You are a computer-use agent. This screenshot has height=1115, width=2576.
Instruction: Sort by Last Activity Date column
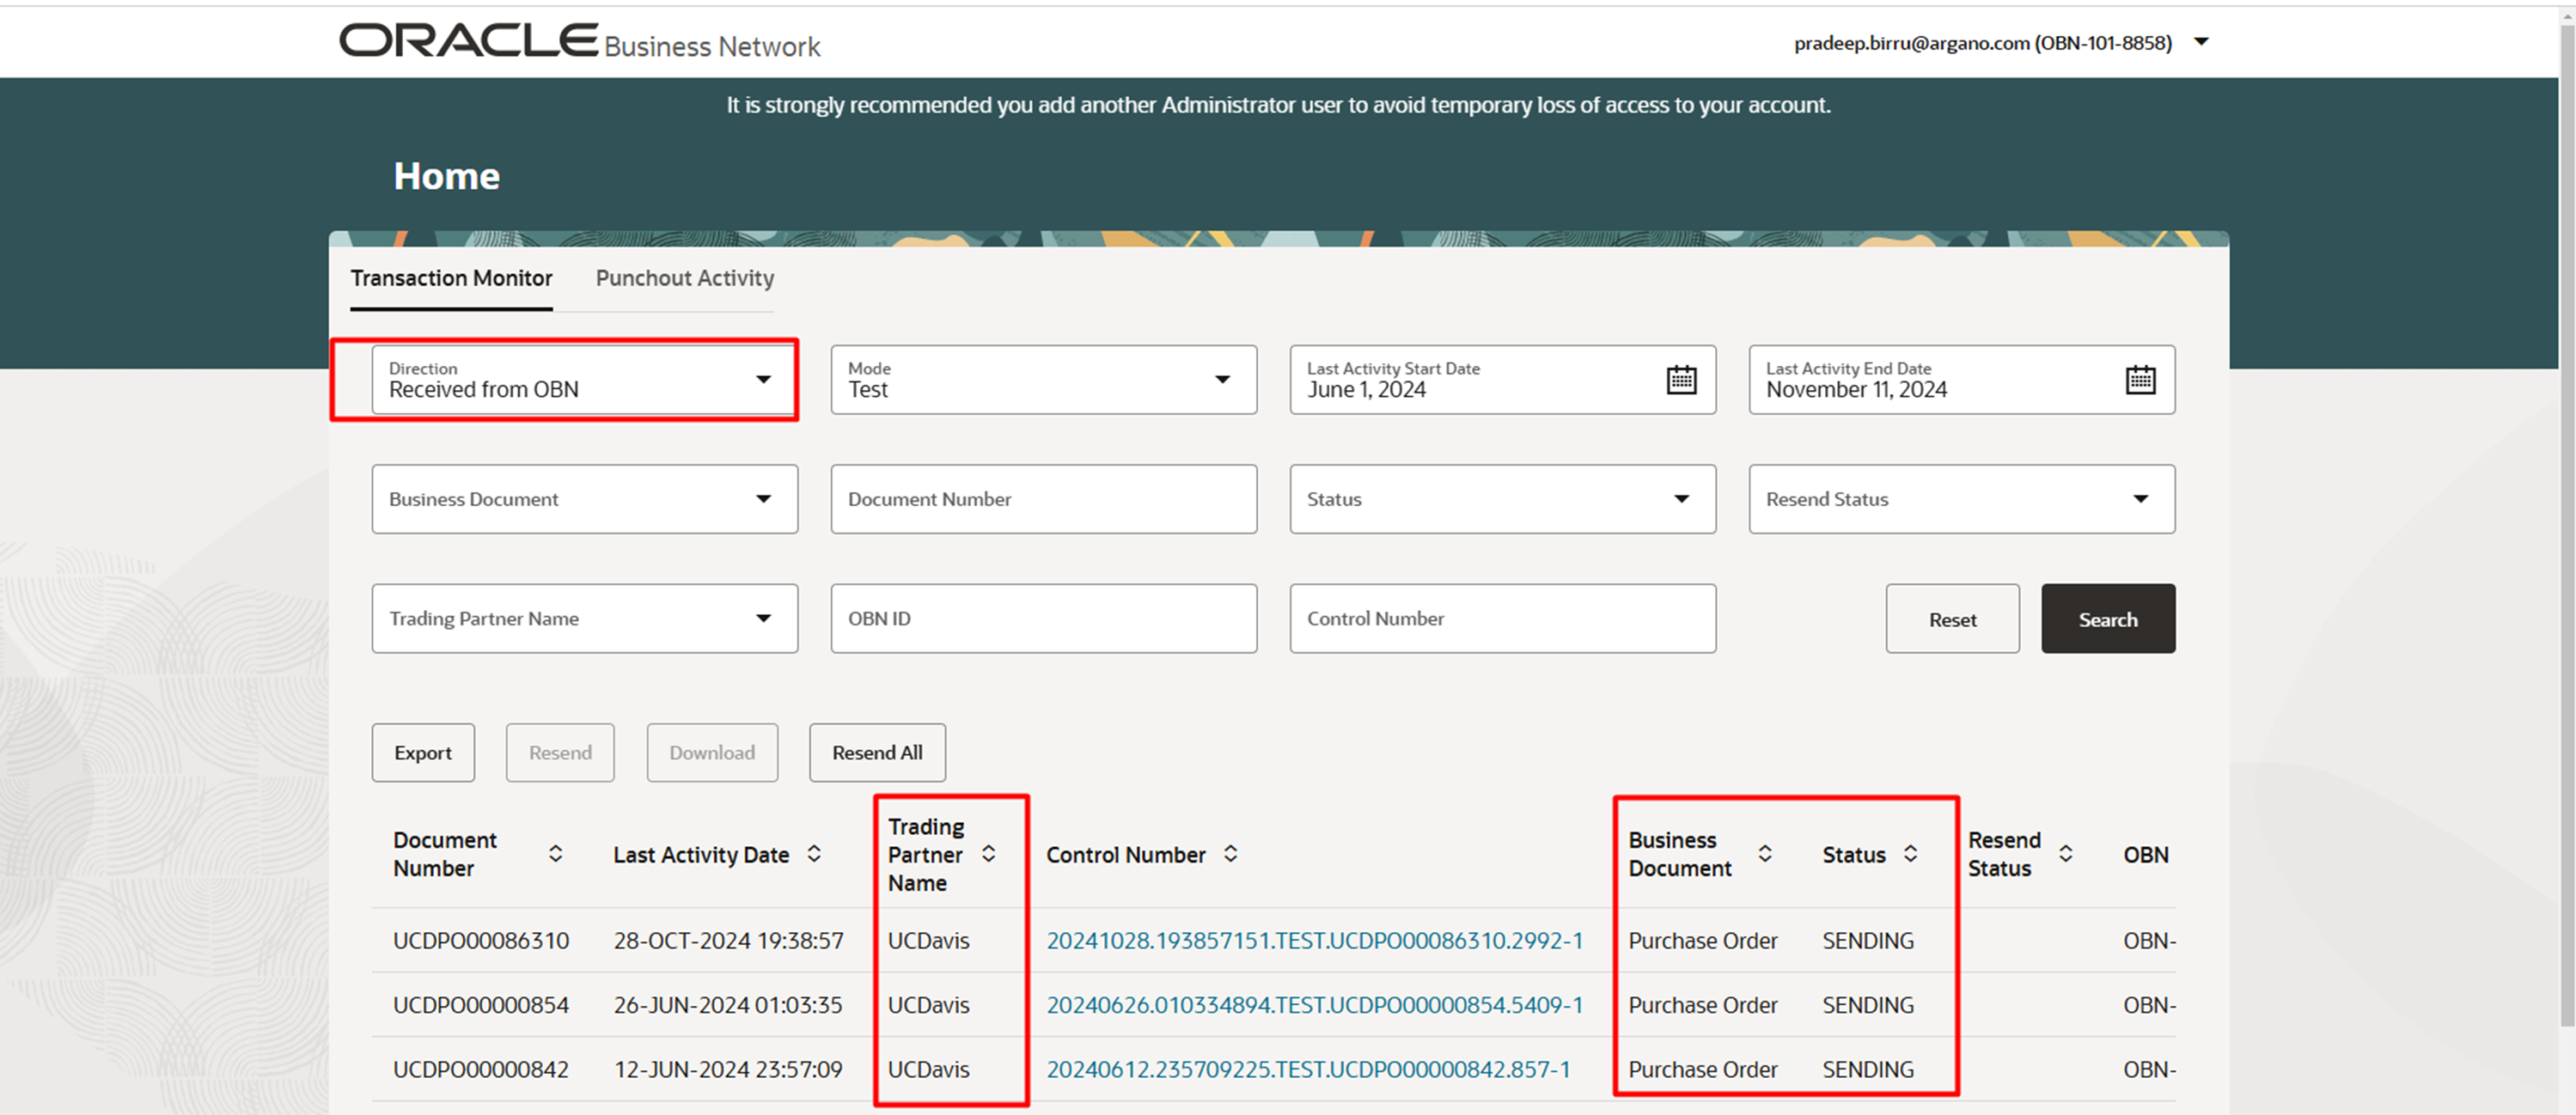click(x=814, y=854)
